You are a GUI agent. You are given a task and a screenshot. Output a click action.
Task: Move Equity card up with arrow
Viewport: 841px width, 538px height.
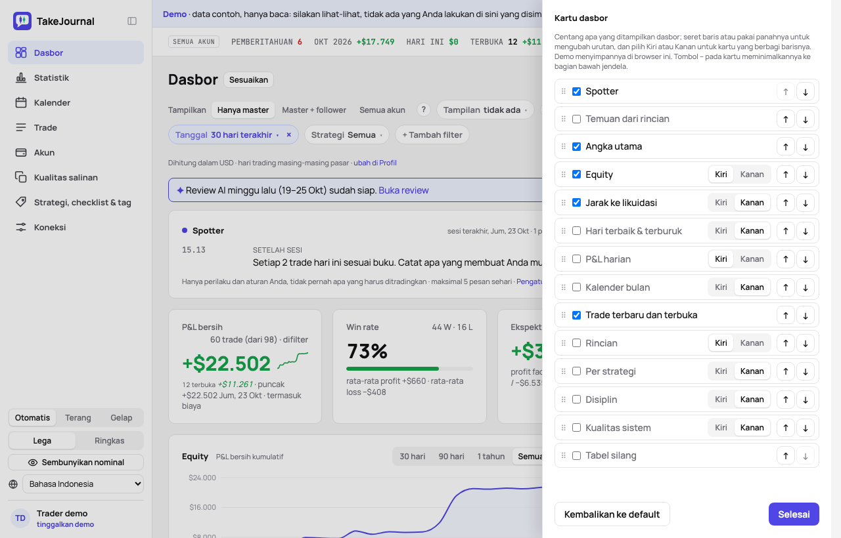(786, 175)
